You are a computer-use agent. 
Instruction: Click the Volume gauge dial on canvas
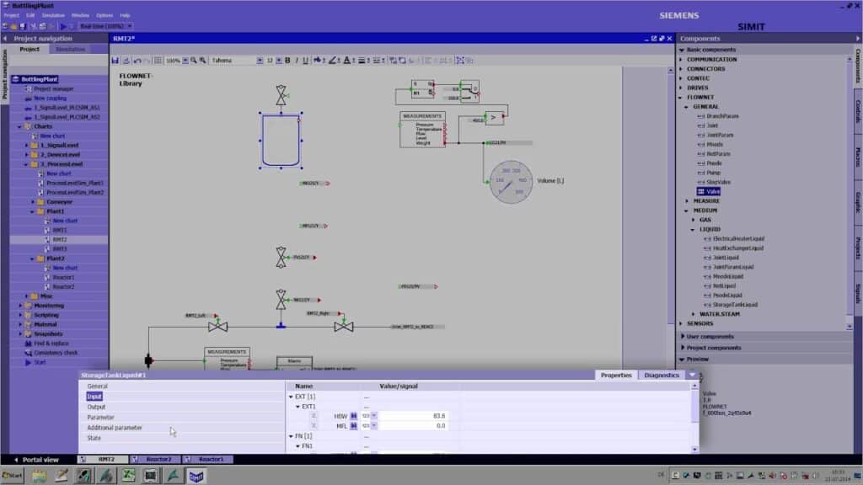511,182
